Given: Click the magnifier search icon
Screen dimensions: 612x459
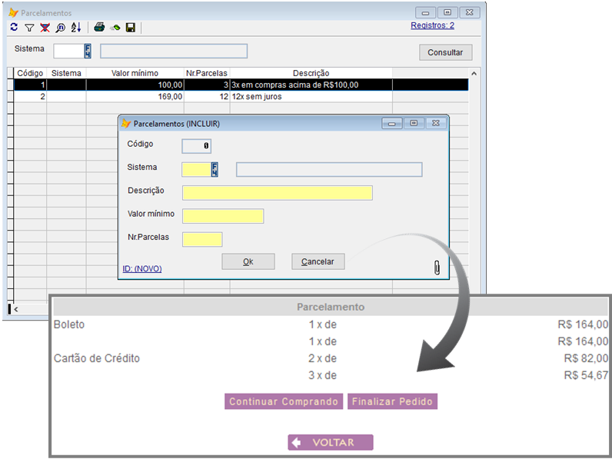Looking at the screenshot, I should (60, 28).
